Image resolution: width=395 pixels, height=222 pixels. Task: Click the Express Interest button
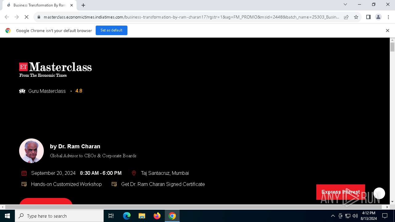click(x=341, y=192)
